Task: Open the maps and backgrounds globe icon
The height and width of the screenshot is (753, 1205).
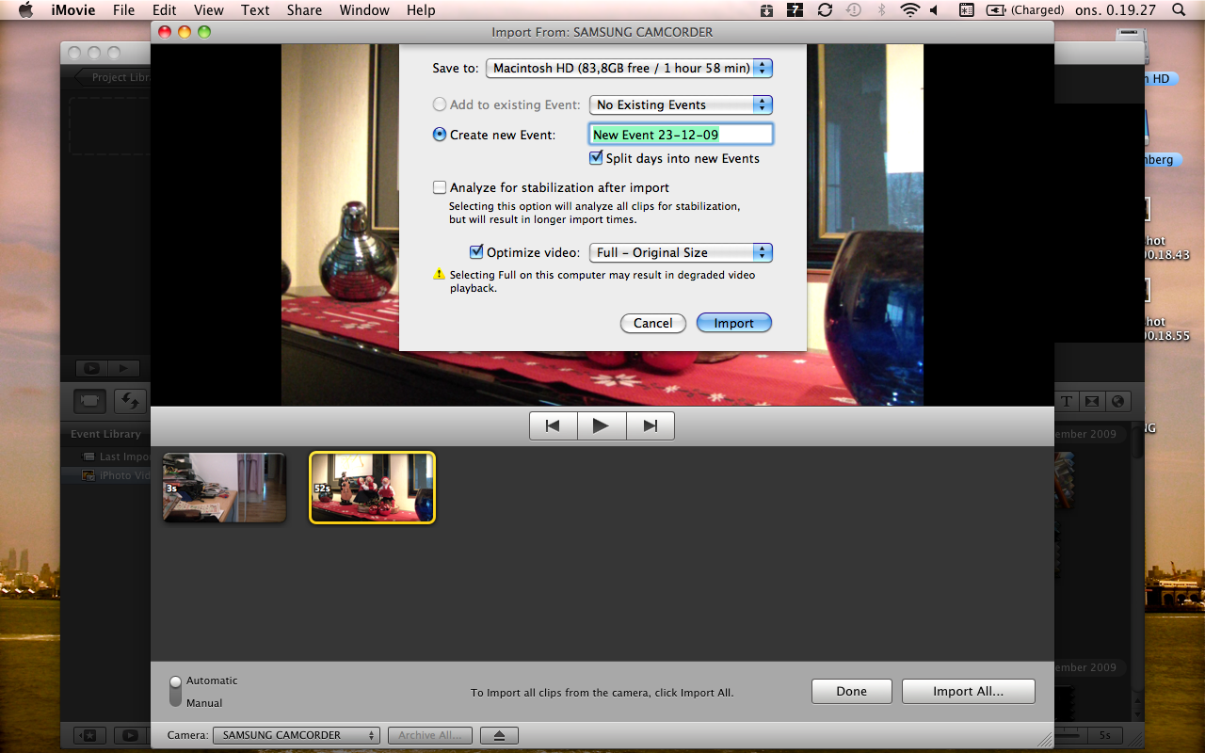Action: tap(1117, 401)
